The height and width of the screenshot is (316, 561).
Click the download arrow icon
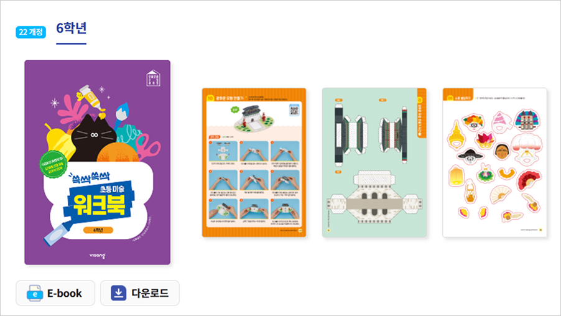tap(118, 293)
